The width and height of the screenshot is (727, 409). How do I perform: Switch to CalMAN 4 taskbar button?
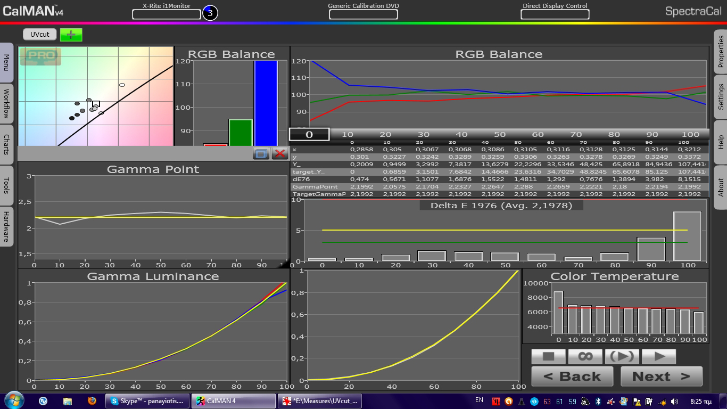234,401
